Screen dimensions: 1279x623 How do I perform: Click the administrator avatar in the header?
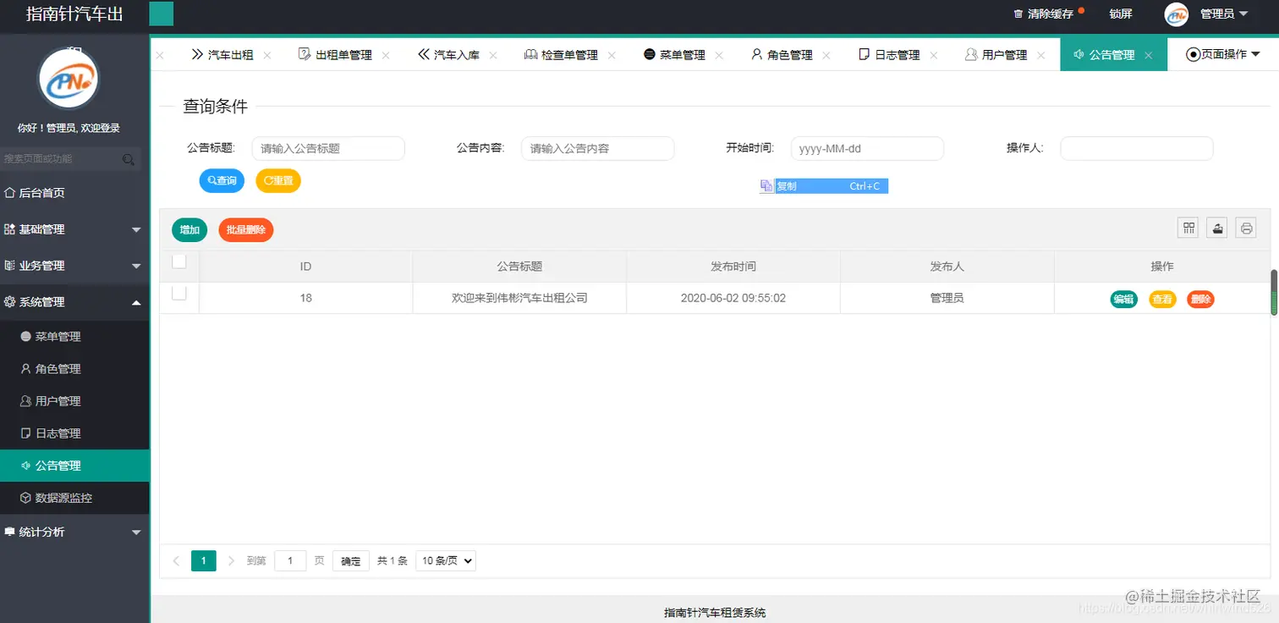(x=1177, y=14)
